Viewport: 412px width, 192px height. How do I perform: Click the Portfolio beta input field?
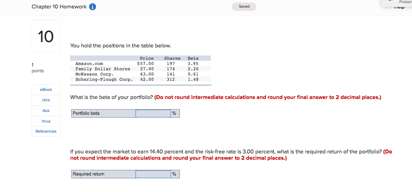[153, 114]
